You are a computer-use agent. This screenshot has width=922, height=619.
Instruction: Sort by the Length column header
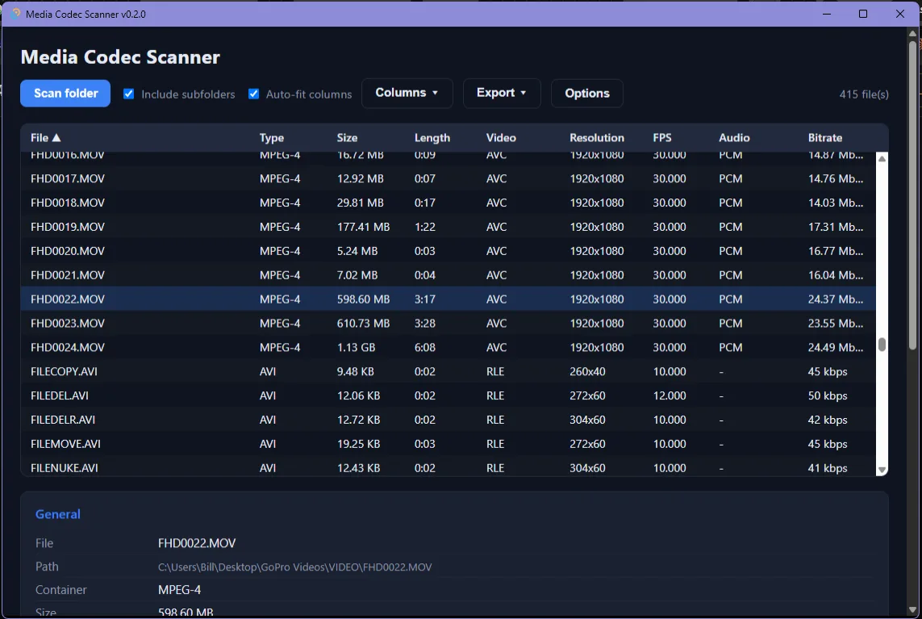click(432, 138)
